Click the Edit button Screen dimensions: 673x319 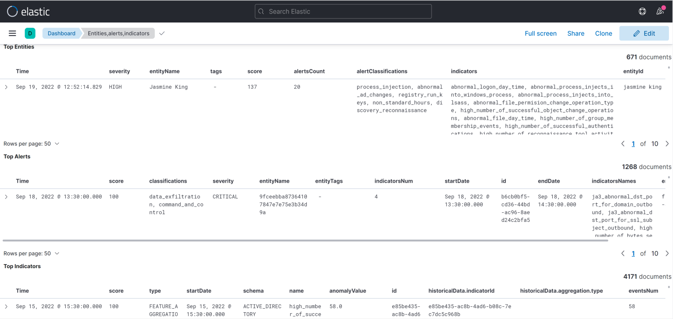[x=644, y=33]
